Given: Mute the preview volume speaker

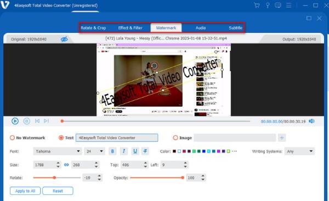Looking at the screenshot, I should pyautogui.click(x=311, y=121).
